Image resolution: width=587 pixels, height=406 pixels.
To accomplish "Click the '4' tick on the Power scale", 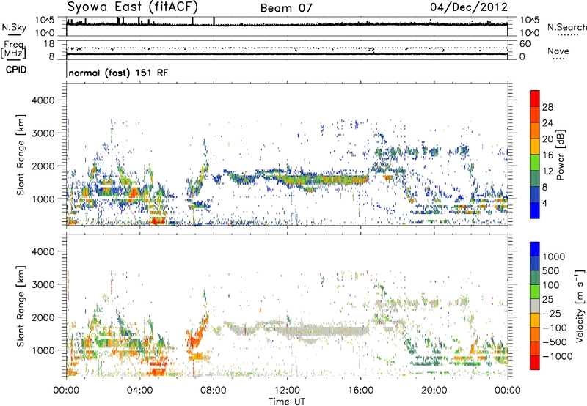I will 544,203.
